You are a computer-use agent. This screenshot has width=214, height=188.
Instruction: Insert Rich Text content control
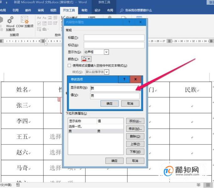[x=39, y=18]
